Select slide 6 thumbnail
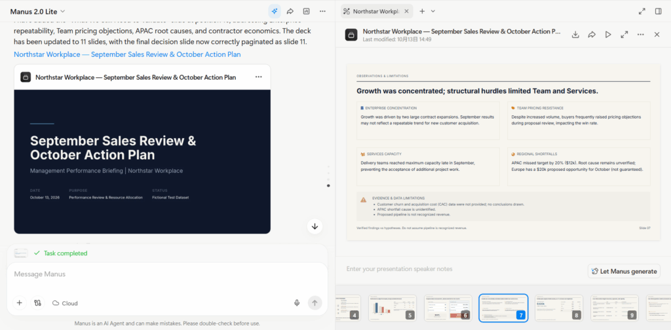 448,308
